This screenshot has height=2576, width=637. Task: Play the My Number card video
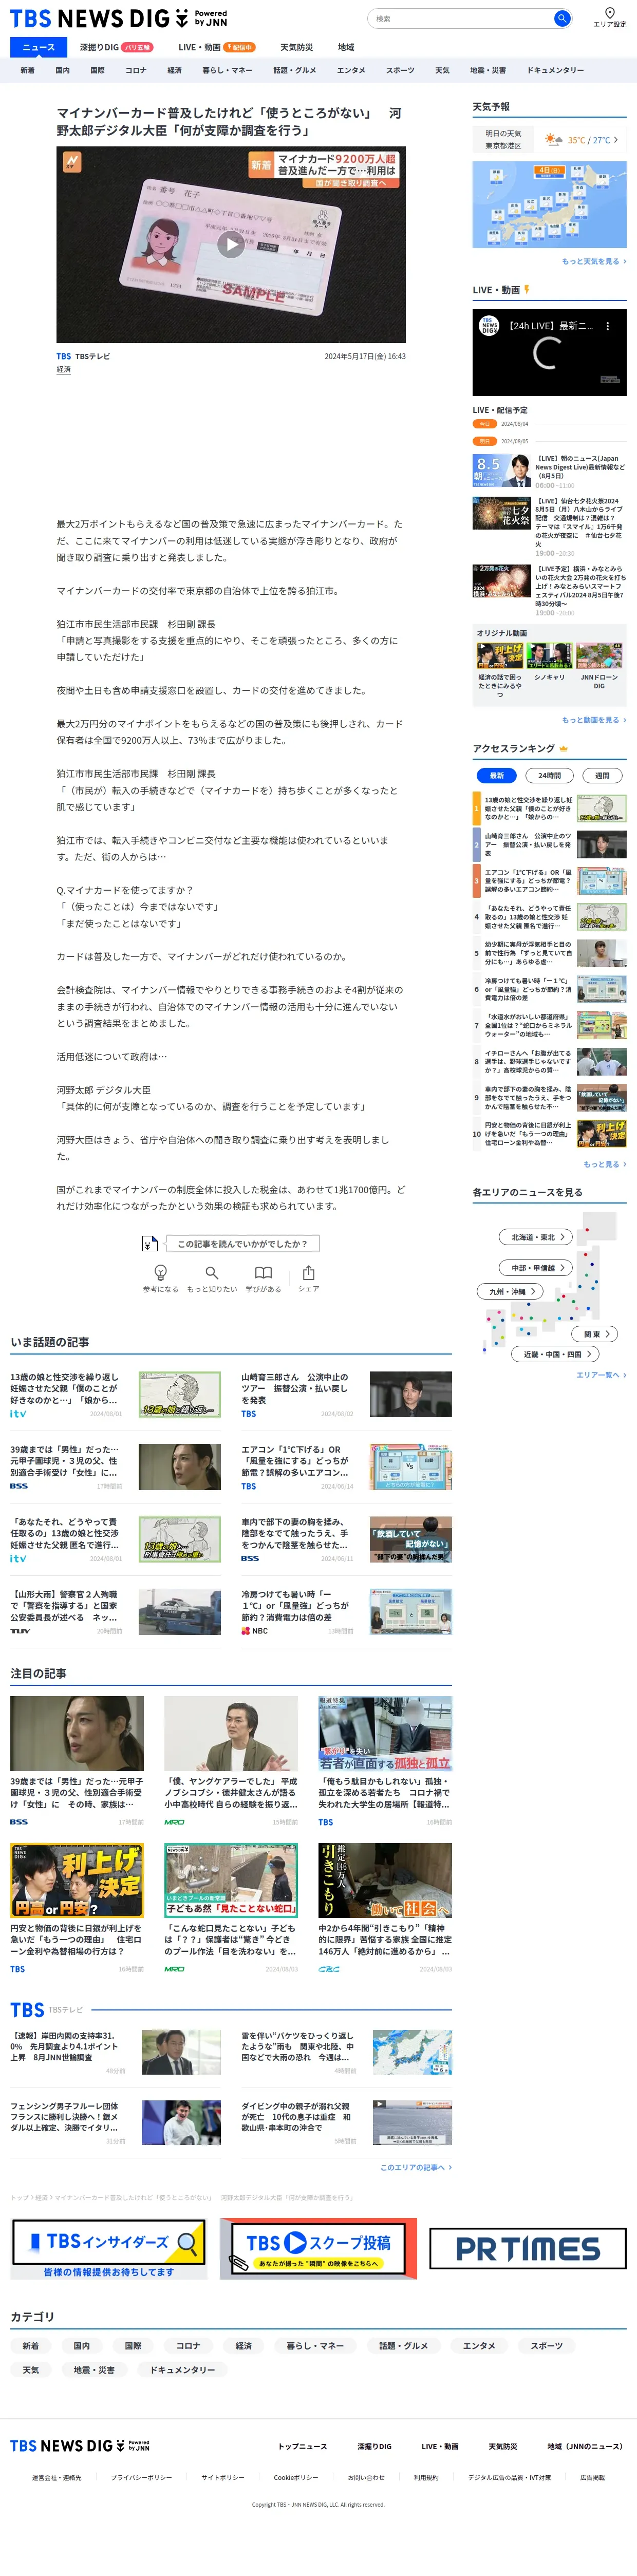pyautogui.click(x=231, y=244)
